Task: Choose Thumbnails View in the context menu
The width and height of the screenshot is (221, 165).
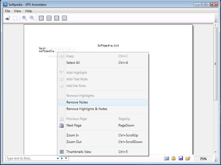Action: pyautogui.click(x=103, y=152)
